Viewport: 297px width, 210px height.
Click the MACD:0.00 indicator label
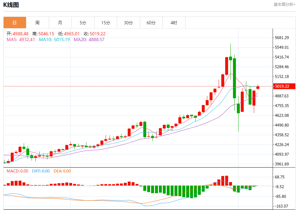pyautogui.click(x=18, y=171)
